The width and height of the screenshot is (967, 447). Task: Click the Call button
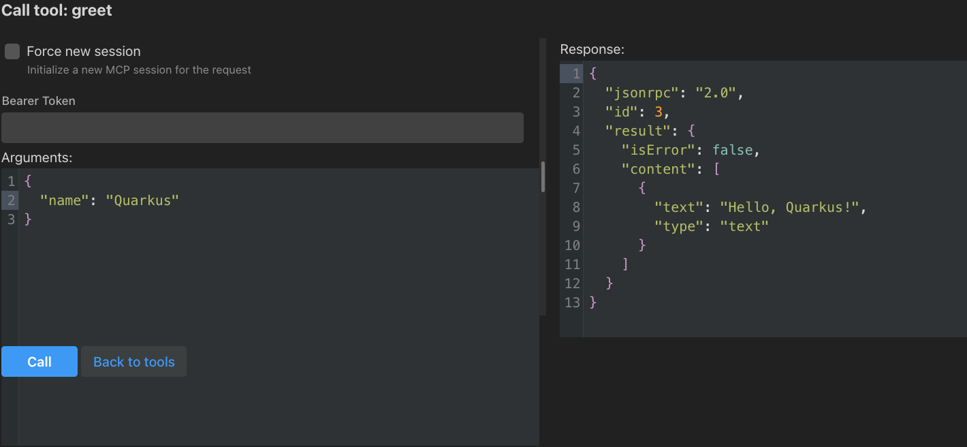point(39,361)
